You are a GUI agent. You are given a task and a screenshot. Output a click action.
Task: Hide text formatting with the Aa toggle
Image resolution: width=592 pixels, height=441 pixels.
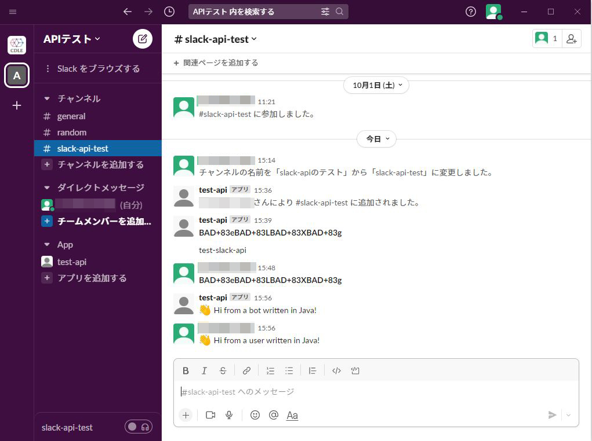click(292, 415)
